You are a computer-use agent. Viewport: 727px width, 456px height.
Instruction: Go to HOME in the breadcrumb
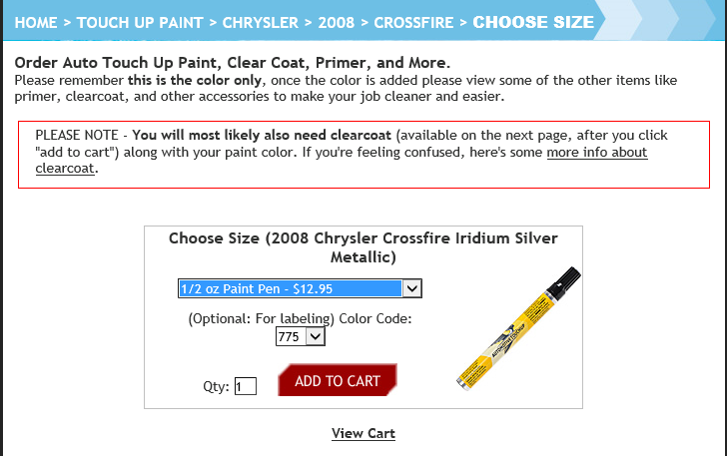[x=36, y=21]
